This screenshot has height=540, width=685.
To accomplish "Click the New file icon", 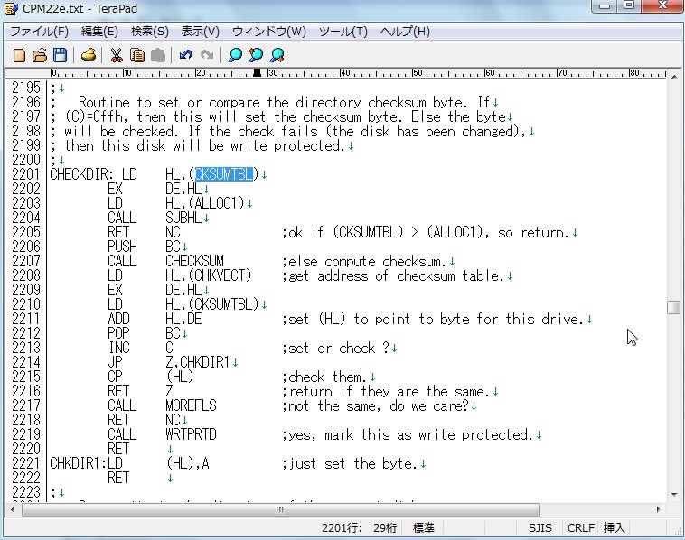I will coord(19,55).
